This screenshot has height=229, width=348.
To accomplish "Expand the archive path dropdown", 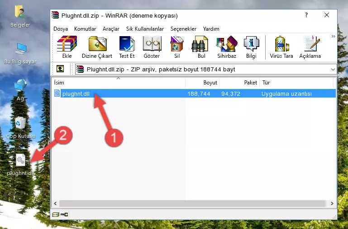I will pyautogui.click(x=333, y=69).
